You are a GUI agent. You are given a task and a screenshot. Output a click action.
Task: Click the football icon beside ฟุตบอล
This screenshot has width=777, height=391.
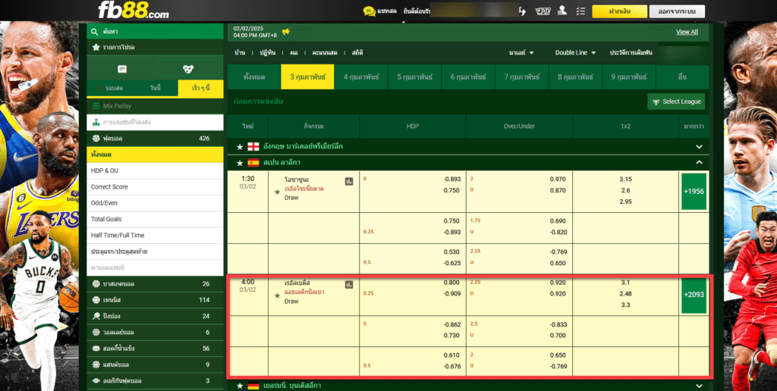point(96,139)
